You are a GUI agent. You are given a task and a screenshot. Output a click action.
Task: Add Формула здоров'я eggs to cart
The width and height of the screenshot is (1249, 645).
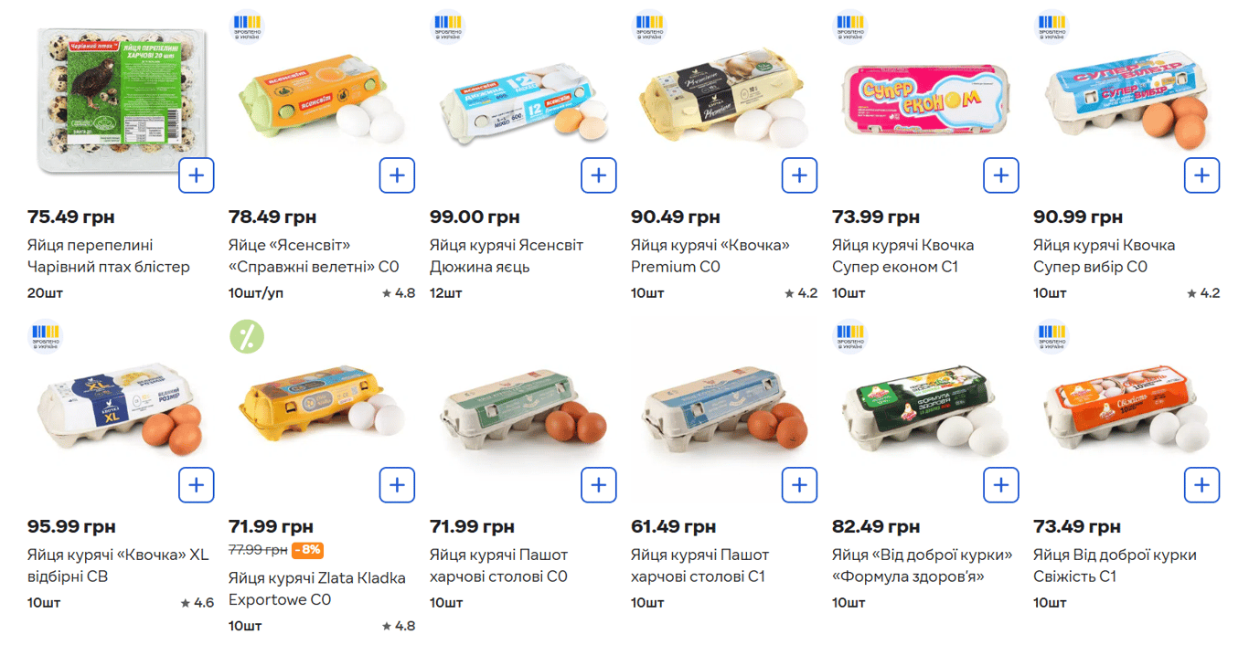[x=1000, y=485]
